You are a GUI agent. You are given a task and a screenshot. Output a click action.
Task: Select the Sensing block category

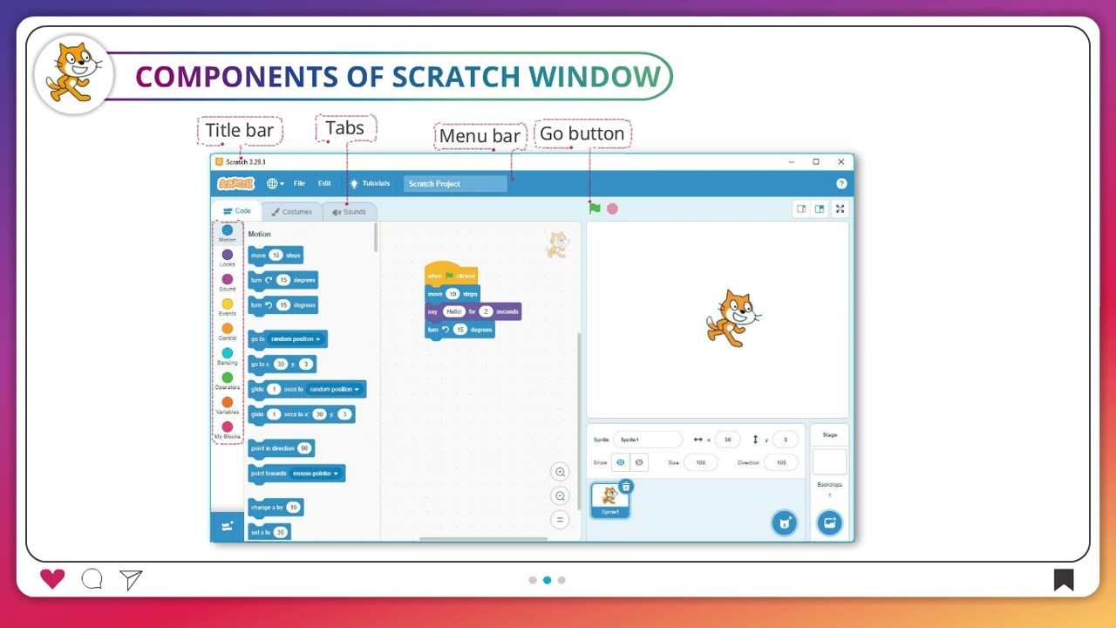coord(227,356)
